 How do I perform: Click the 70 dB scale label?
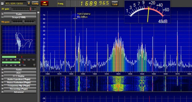(44, 15)
